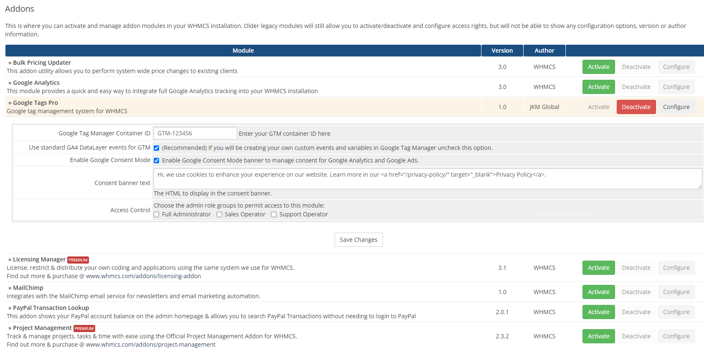Enable Sales Operator access checkbox
Viewport: 704px width, 350px height.
click(219, 215)
